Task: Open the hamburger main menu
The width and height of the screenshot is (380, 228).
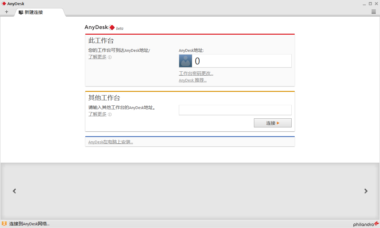Action: (374, 12)
